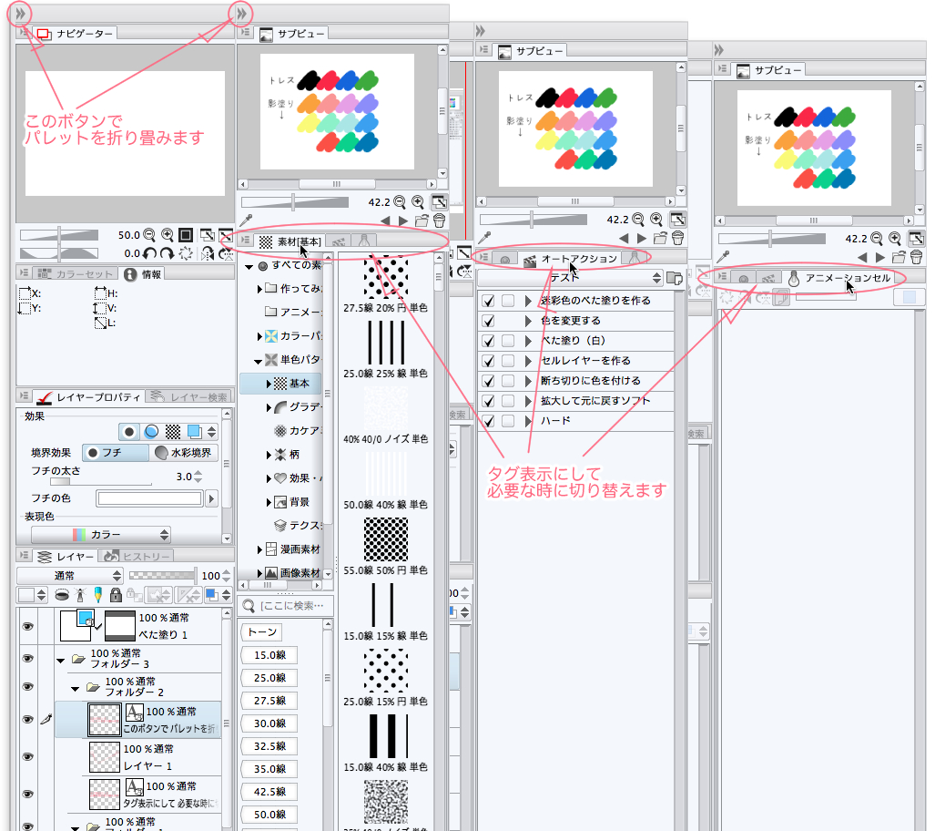Set draft layer with blue pencil icon
Viewport: 935px width, 831px height.
pos(98,595)
